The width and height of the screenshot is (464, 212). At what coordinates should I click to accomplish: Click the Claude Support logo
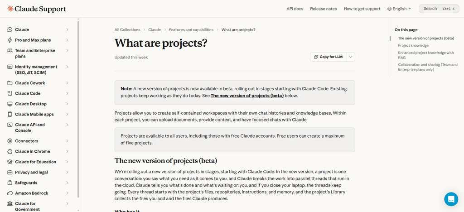click(x=36, y=9)
